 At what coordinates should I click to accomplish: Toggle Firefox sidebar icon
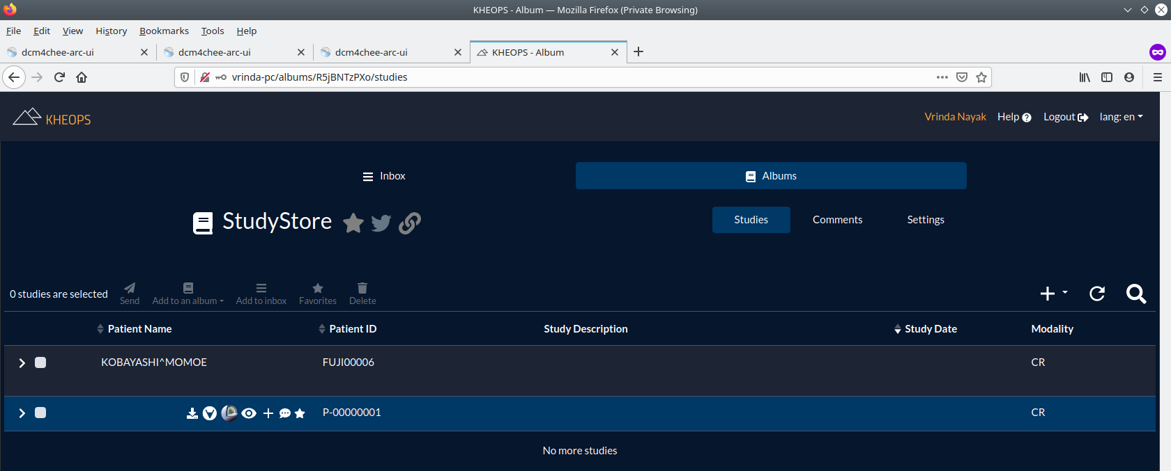pos(1107,77)
